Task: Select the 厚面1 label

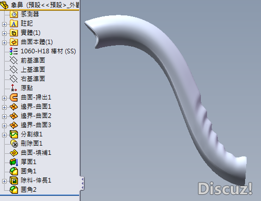Action: click(28, 162)
